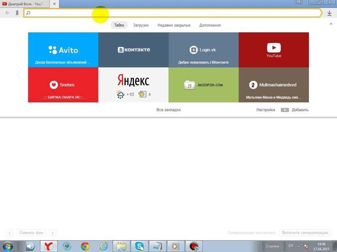
Task: Open Skype from the taskbar
Action: (x=140, y=247)
